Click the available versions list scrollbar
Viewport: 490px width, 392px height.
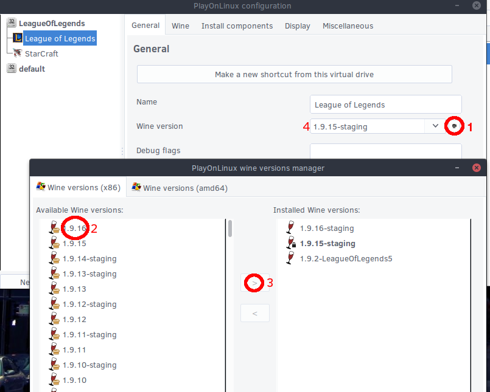click(x=230, y=229)
